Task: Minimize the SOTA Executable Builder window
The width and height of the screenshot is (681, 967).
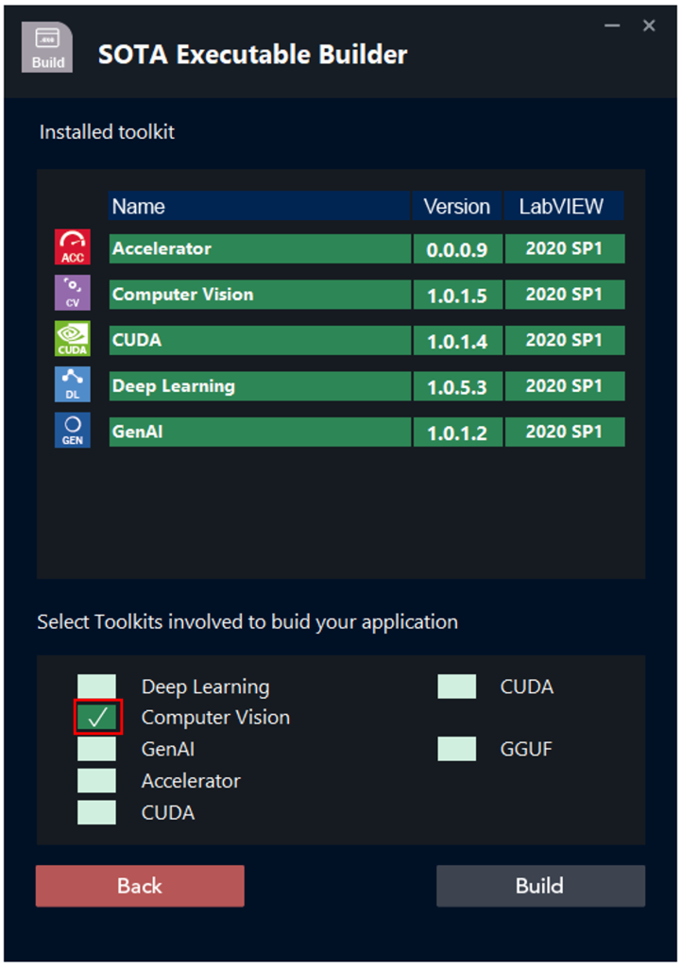Action: (x=612, y=25)
